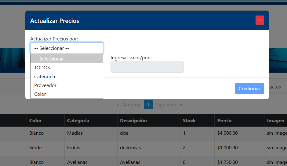287x166 pixels.
Task: Choose the -- Seleccionar -- placeholder option
Action: pos(67,59)
